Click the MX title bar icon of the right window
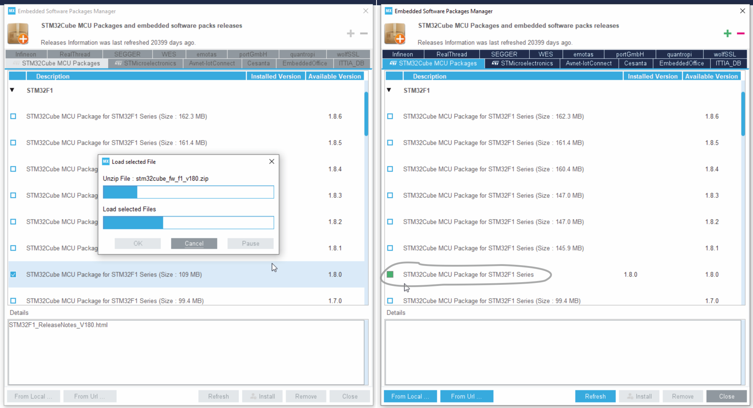This screenshot has width=753, height=408. coord(389,11)
